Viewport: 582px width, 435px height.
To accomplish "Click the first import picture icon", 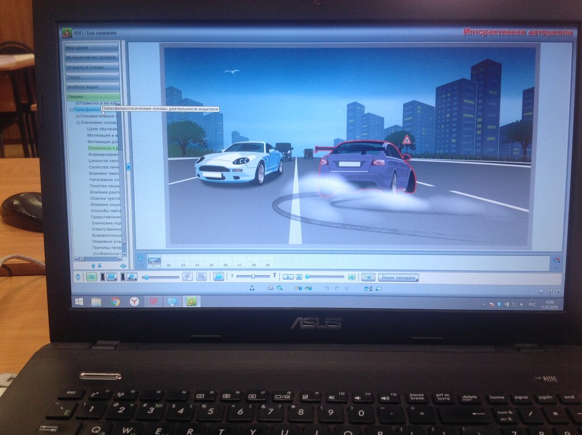I will coord(298,288).
